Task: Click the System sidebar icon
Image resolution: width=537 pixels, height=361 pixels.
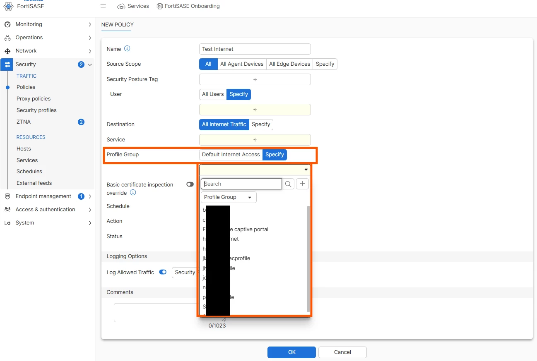Action: pyautogui.click(x=7, y=223)
